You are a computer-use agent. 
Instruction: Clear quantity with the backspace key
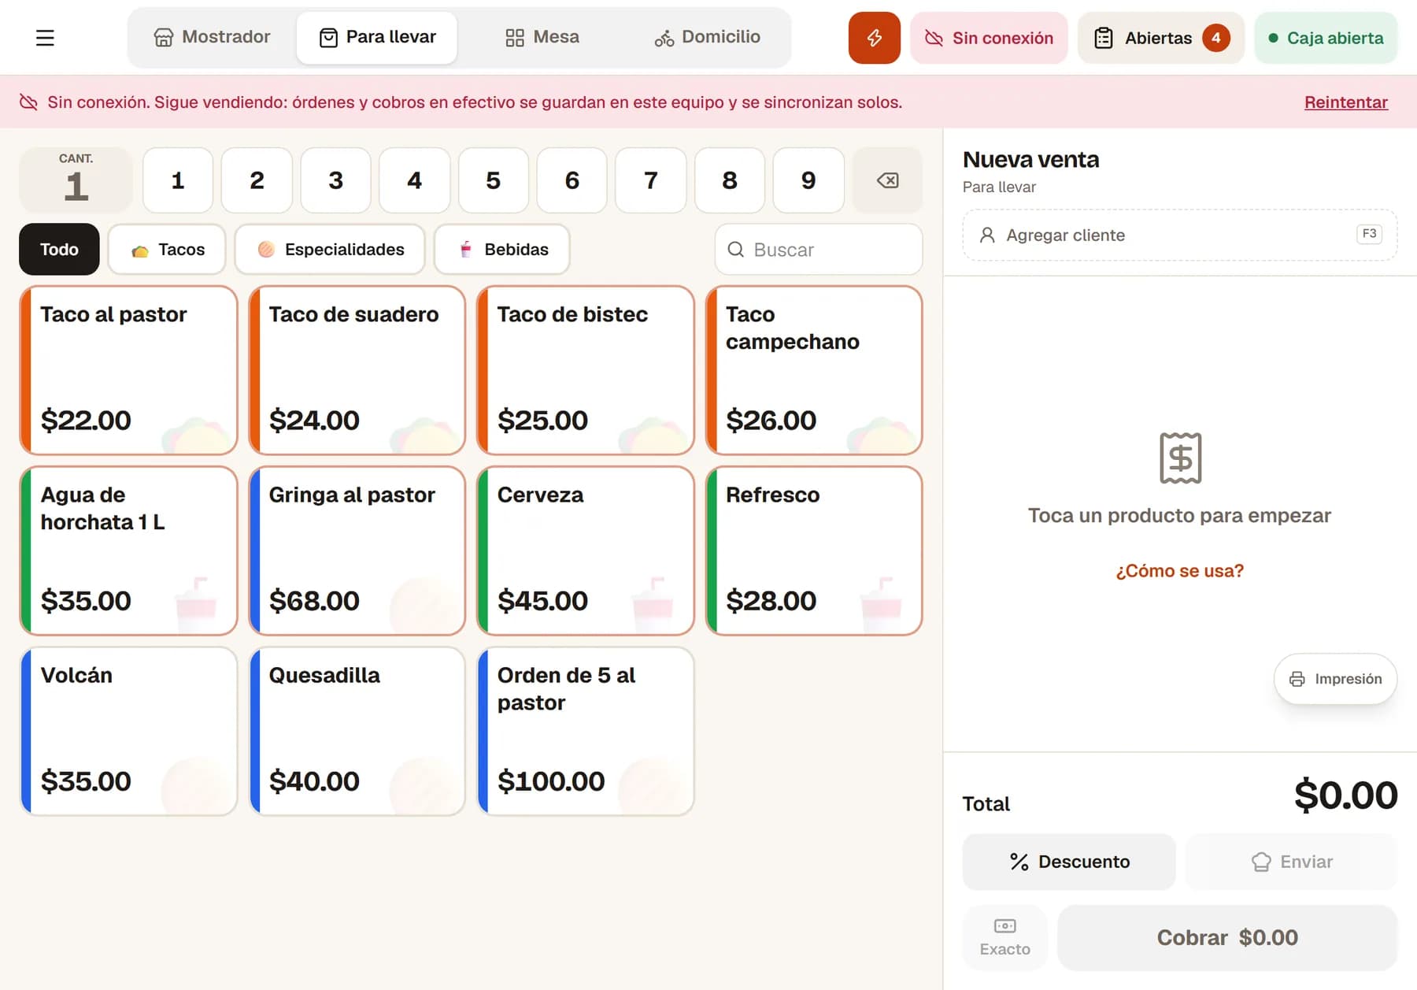coord(887,180)
